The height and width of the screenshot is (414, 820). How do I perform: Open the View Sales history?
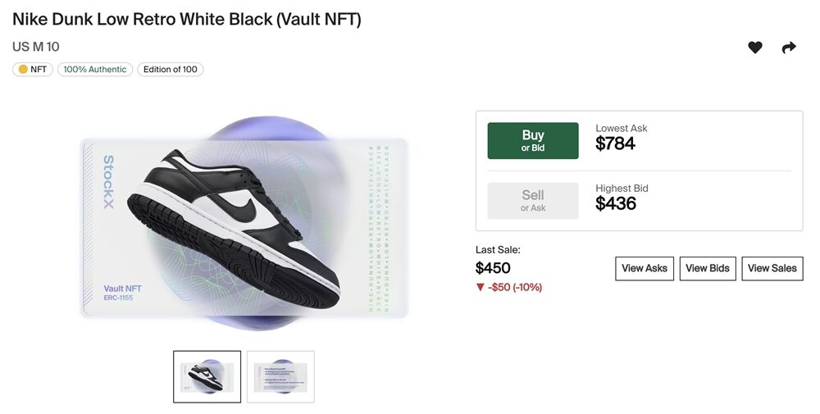[772, 268]
